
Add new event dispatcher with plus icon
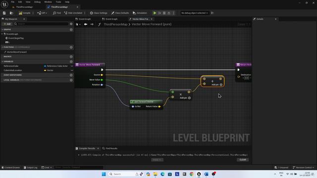pyautogui.click(x=71, y=75)
